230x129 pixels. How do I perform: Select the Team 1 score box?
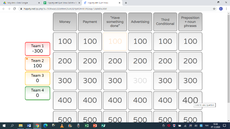38,49
